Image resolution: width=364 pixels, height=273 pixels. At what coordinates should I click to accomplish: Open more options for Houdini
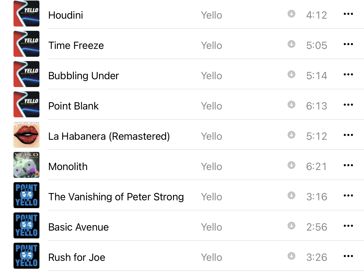(348, 14)
